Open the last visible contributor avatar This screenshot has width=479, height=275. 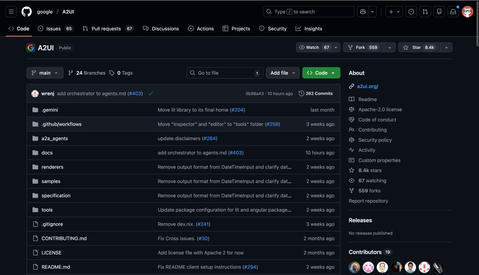(x=438, y=267)
